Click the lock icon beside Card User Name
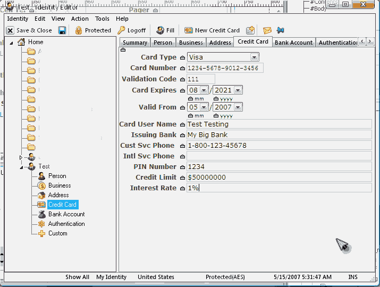This screenshot has width=380, height=287. pos(182,124)
